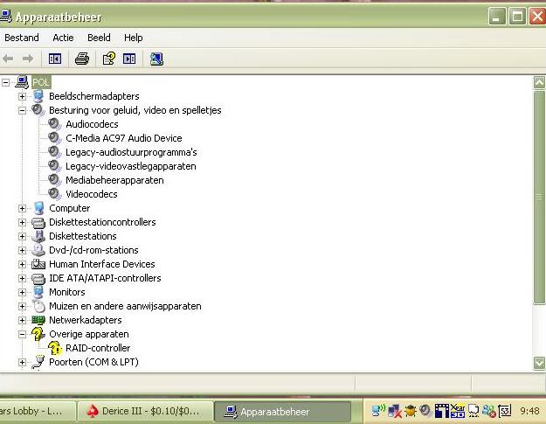The width and height of the screenshot is (546, 424).
Task: Scan for hardware changes toolbar icon
Action: coord(156,59)
